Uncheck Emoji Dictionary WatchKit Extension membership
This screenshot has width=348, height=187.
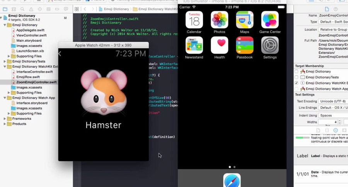(x=296, y=83)
